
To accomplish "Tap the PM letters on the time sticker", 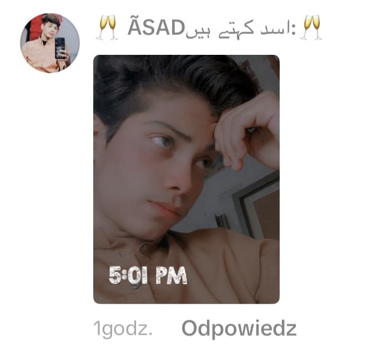I will (x=171, y=275).
